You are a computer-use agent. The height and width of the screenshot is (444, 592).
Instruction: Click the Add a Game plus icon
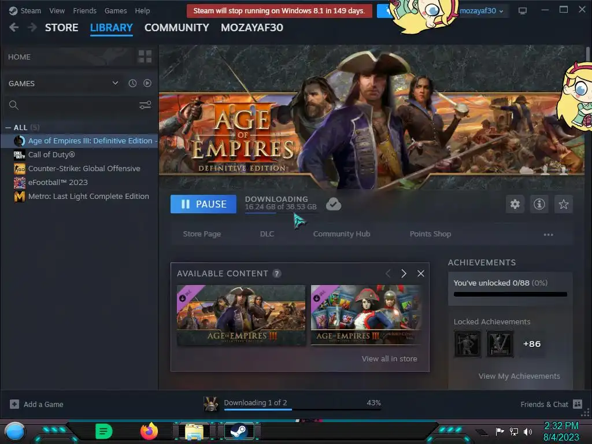click(x=14, y=404)
